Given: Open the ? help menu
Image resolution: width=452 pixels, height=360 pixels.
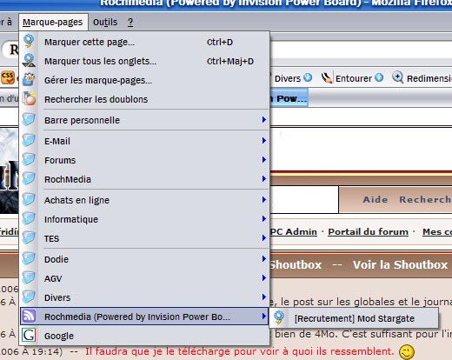Looking at the screenshot, I should tap(130, 22).
